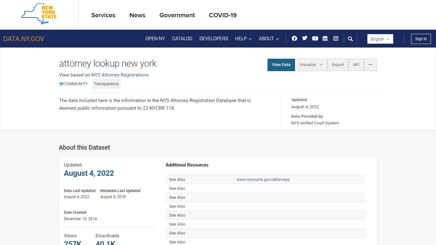Image resolution: width=436 pixels, height=245 pixels.
Task: Click the Sign In button
Action: 421,39
